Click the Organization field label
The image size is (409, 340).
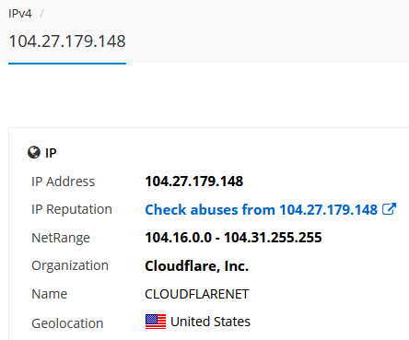pos(70,265)
